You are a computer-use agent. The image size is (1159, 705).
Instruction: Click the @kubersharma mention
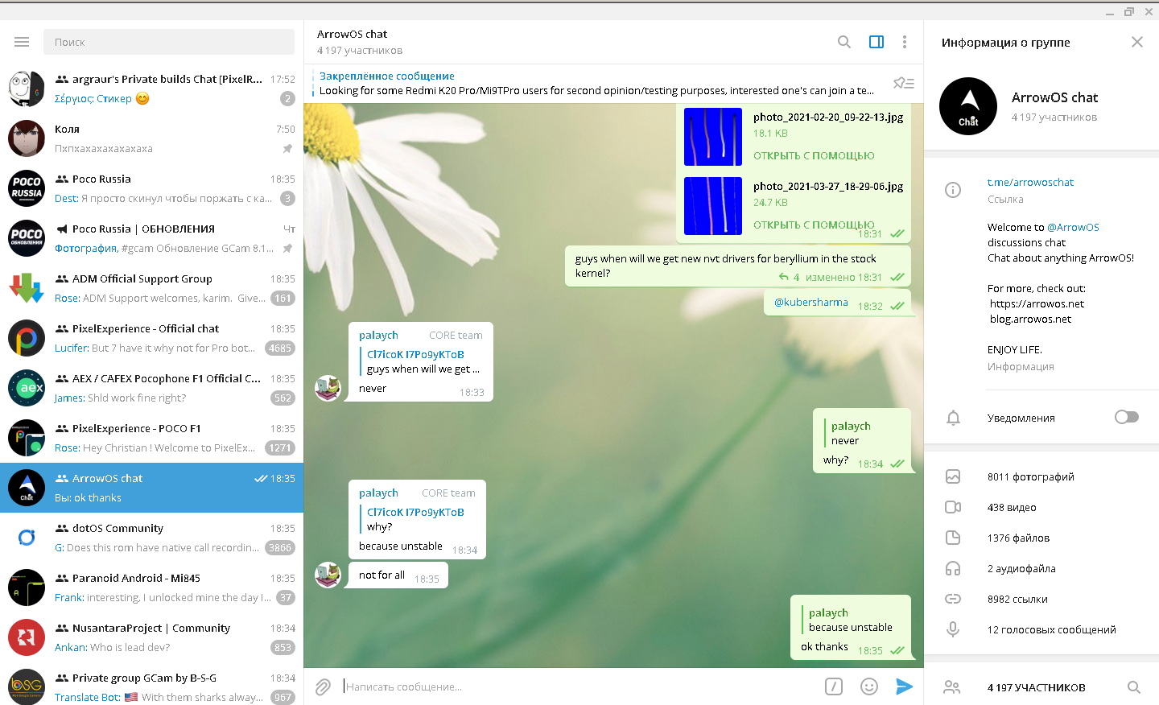click(x=810, y=302)
